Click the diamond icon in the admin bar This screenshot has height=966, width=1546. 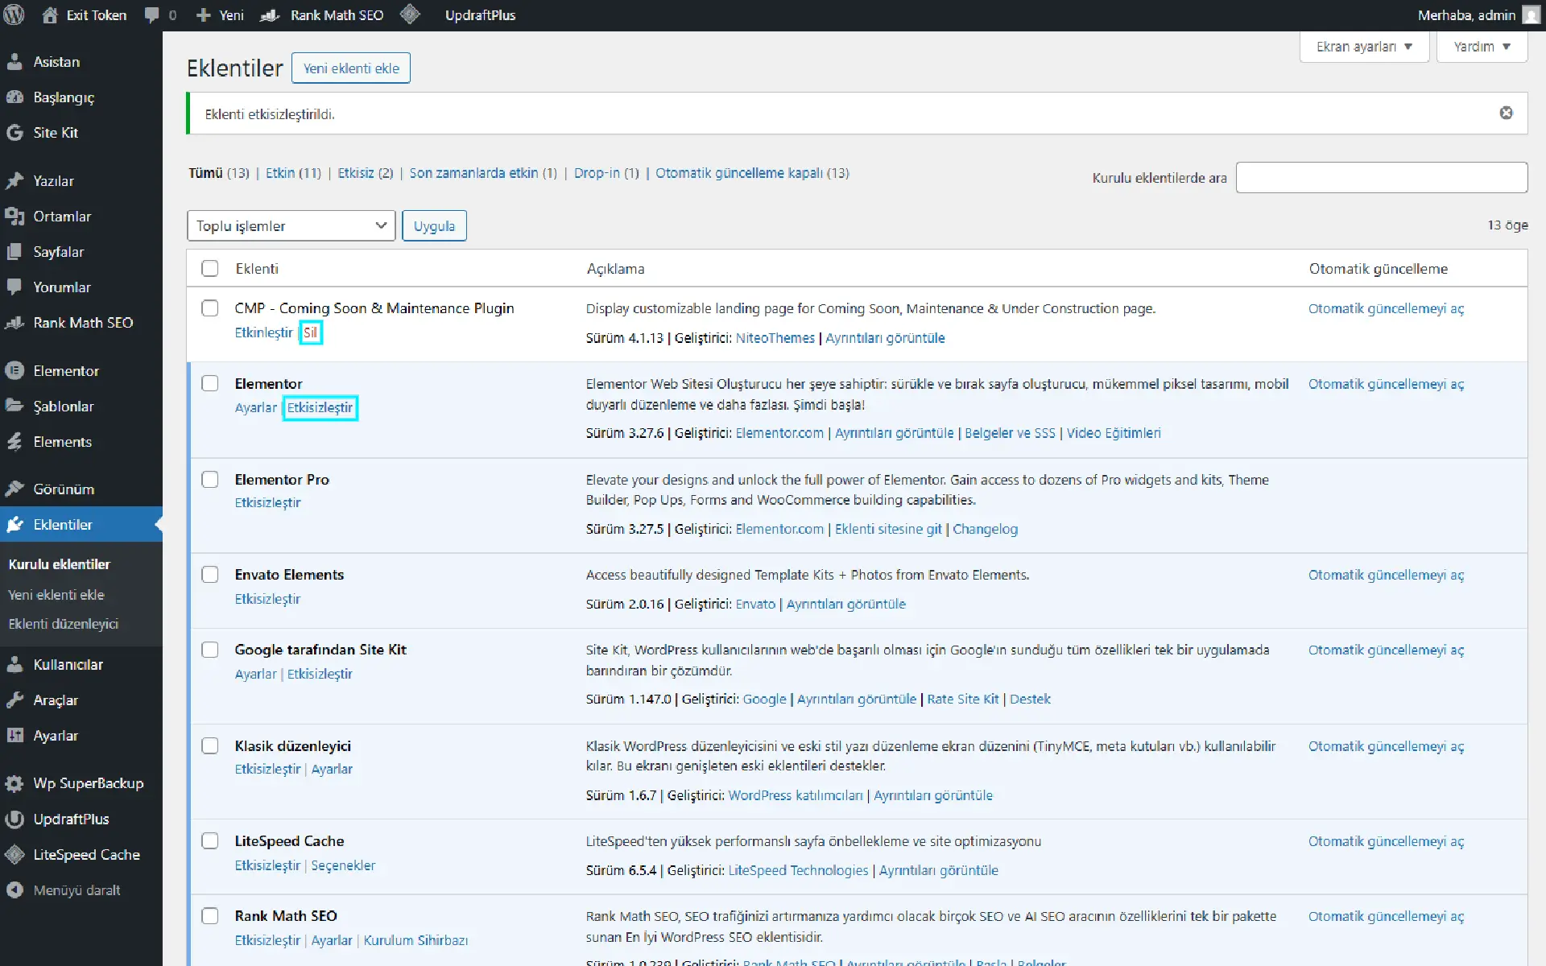pyautogui.click(x=410, y=14)
